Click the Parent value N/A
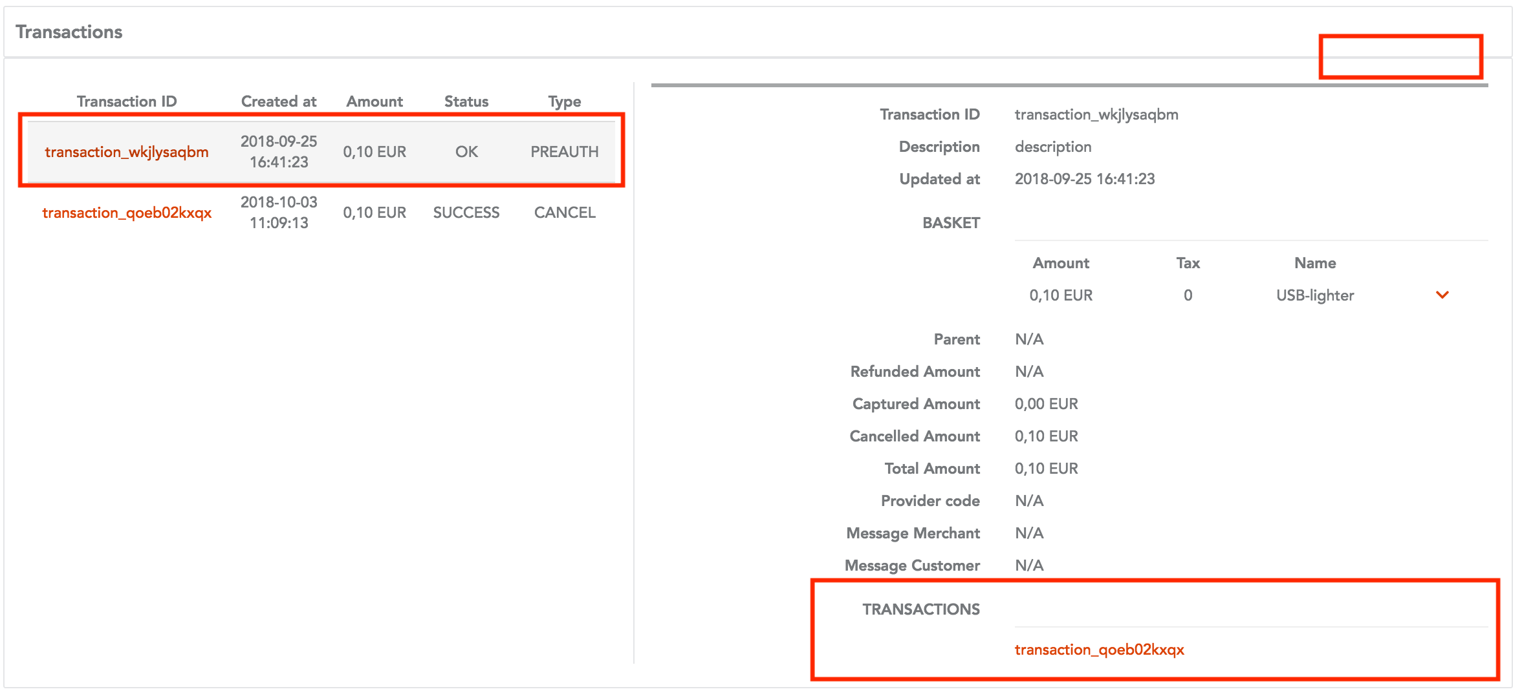The width and height of the screenshot is (1522, 698). pos(1029,339)
